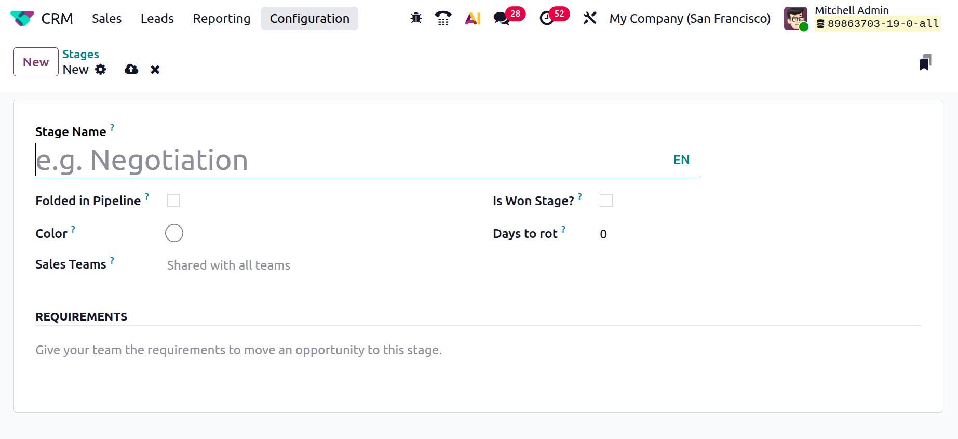Open the Reporting menu

coord(222,19)
